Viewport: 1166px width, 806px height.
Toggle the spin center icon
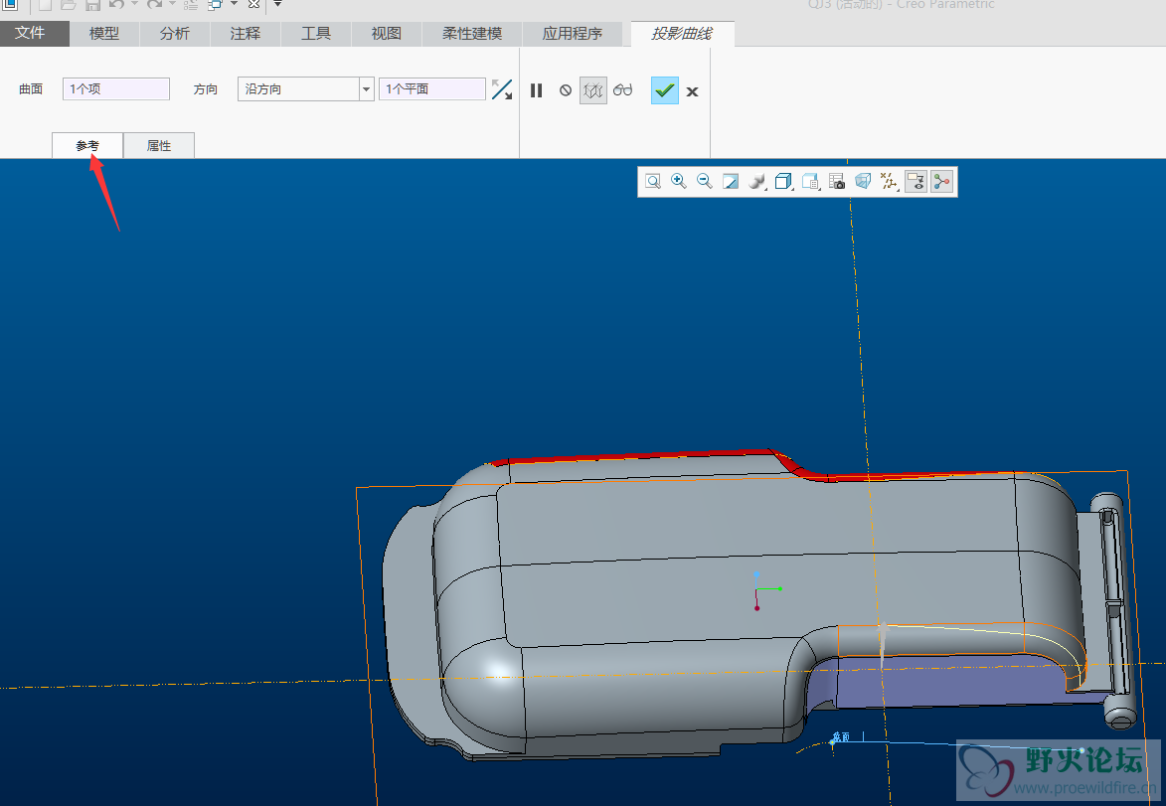pyautogui.click(x=942, y=182)
